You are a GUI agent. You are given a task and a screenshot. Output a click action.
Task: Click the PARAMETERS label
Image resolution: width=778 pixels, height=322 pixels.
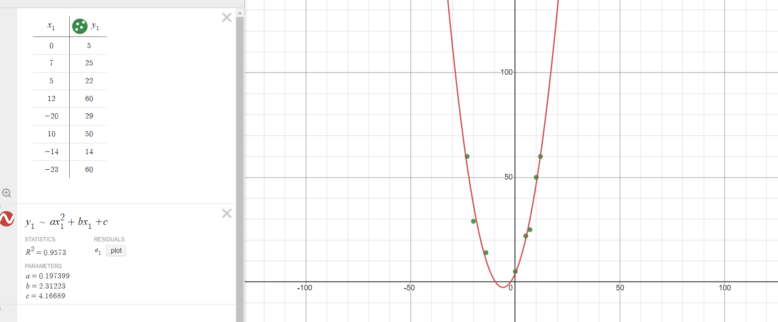[x=43, y=266]
